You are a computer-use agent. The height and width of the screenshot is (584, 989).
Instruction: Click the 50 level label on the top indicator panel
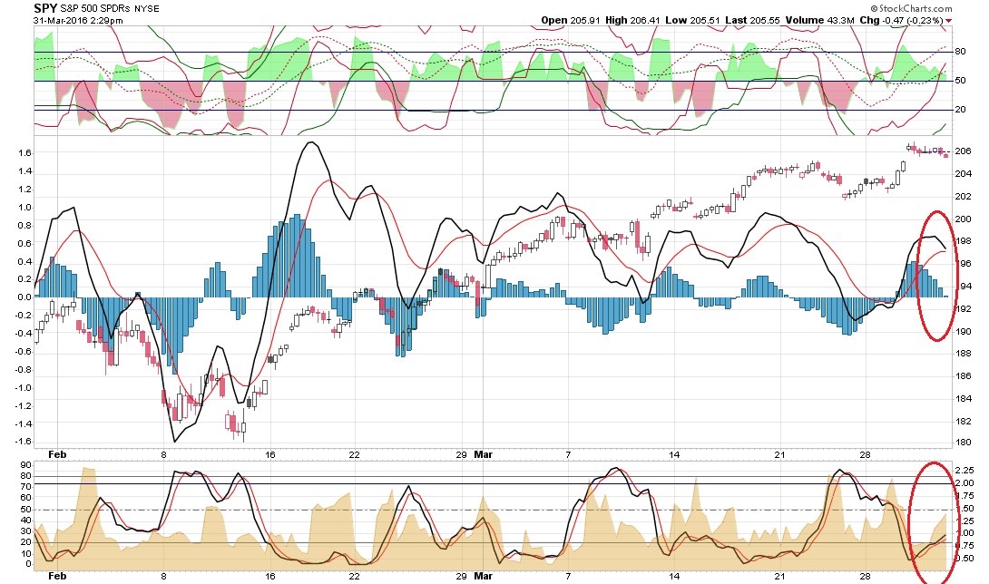point(960,80)
